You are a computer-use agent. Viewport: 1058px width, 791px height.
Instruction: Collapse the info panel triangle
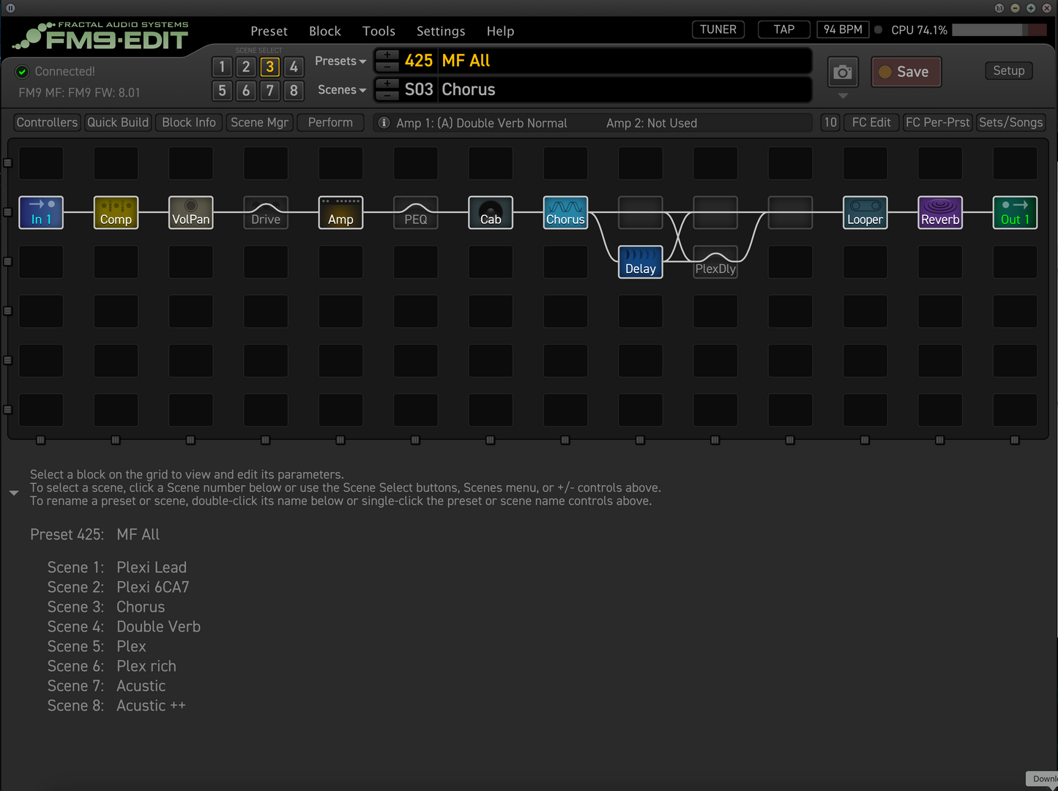pos(14,493)
